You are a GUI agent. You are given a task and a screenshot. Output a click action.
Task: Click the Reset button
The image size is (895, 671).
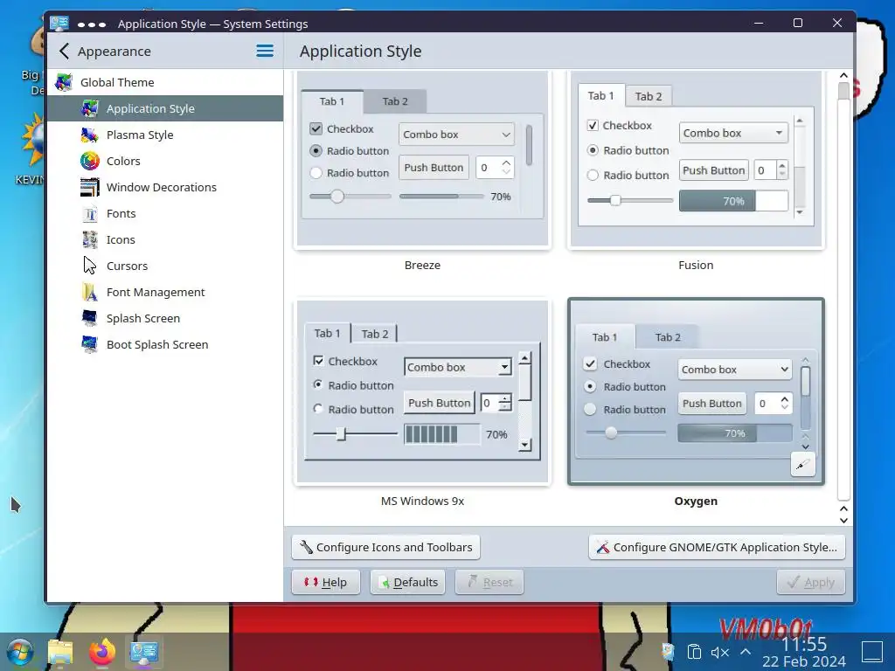(x=489, y=582)
